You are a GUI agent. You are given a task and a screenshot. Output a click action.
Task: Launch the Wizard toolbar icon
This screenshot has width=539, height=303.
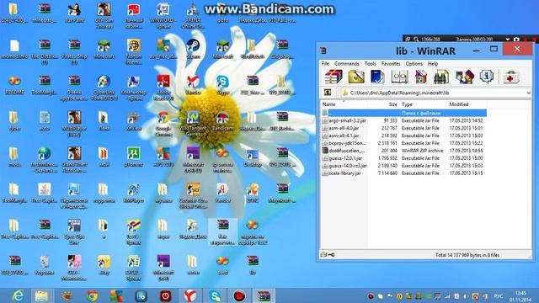click(x=464, y=77)
